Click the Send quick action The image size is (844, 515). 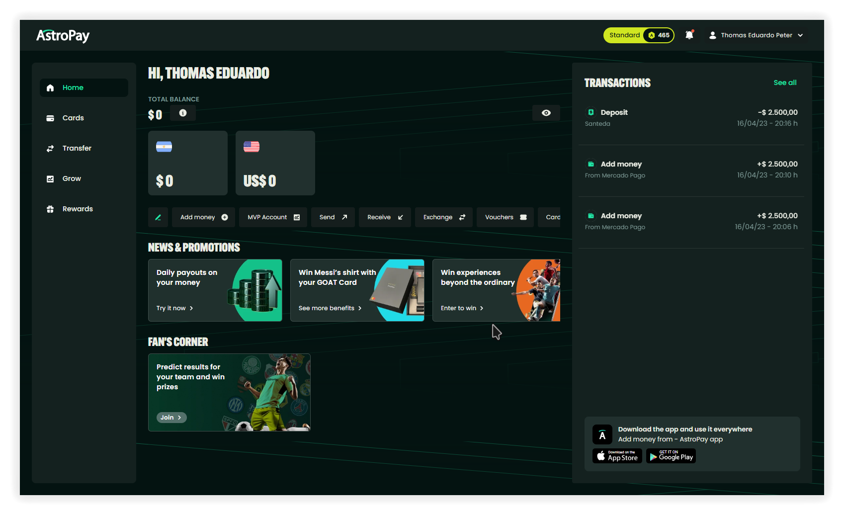333,217
